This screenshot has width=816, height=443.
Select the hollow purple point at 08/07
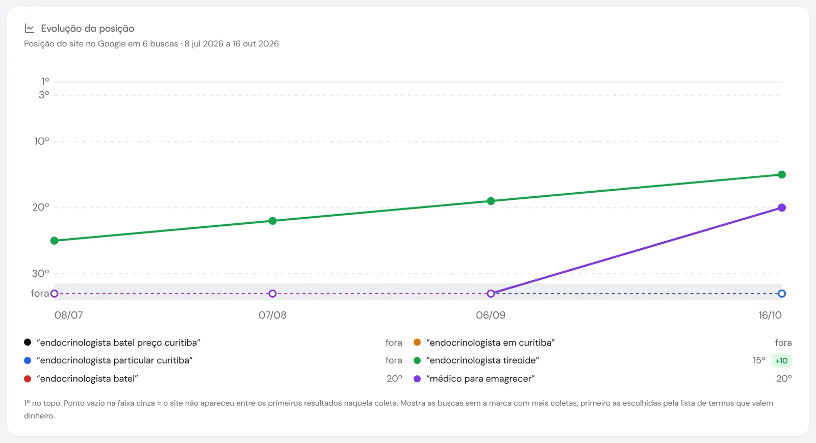pos(55,294)
